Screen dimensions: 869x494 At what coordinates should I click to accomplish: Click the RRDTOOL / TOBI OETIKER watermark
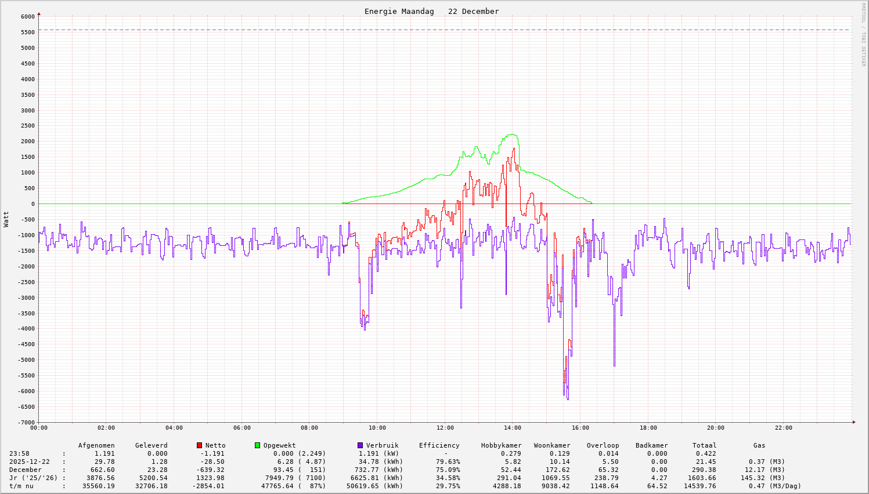coord(863,34)
